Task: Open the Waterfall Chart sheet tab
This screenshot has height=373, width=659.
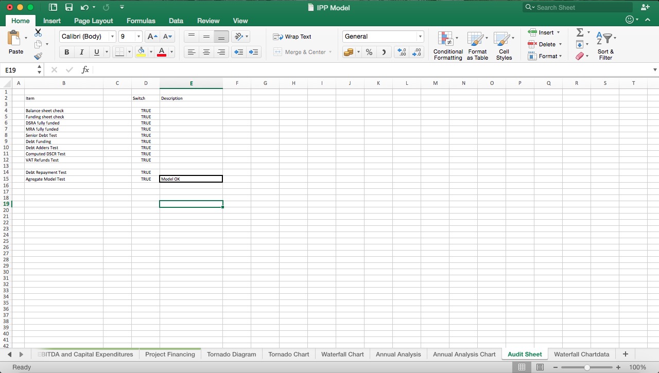Action: pyautogui.click(x=342, y=354)
